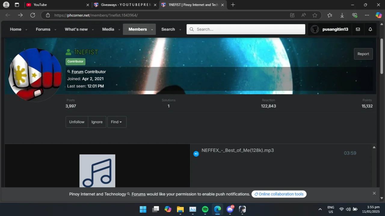Open the Find dropdown button
Viewport: 385px width, 216px height.
tap(117, 122)
